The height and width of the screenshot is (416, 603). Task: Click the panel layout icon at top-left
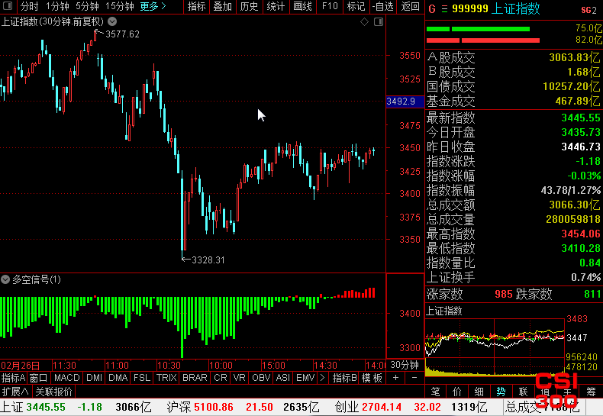pyautogui.click(x=8, y=6)
